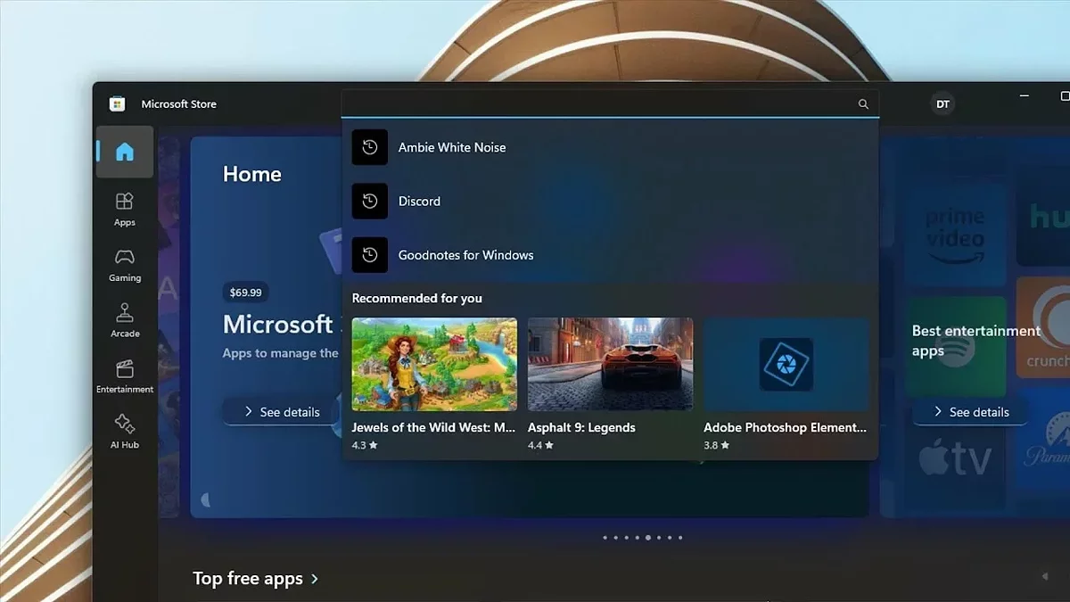The image size is (1070, 602).
Task: Select Ambie White Noise recent search
Action: coord(452,148)
